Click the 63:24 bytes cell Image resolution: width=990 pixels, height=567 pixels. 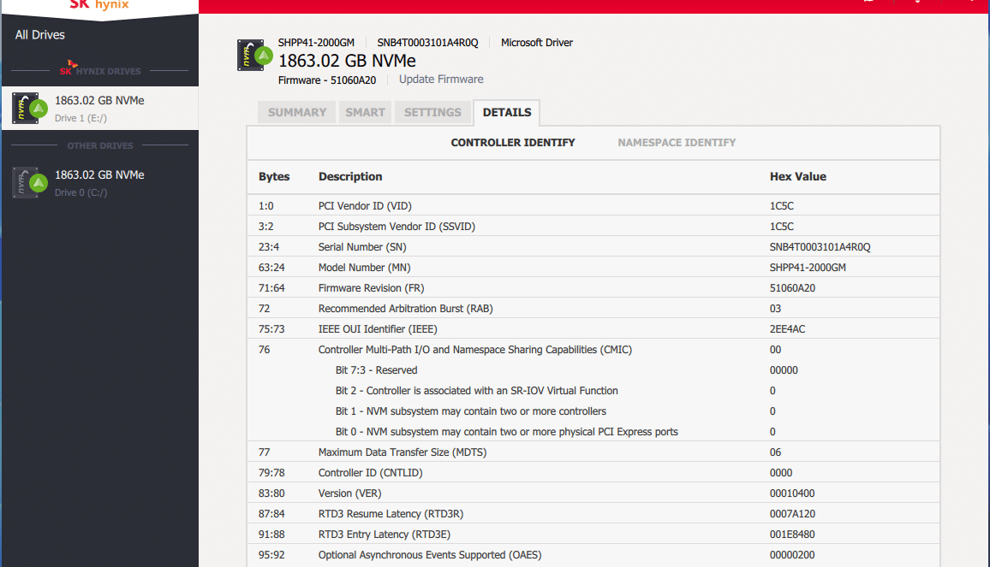[x=271, y=268]
